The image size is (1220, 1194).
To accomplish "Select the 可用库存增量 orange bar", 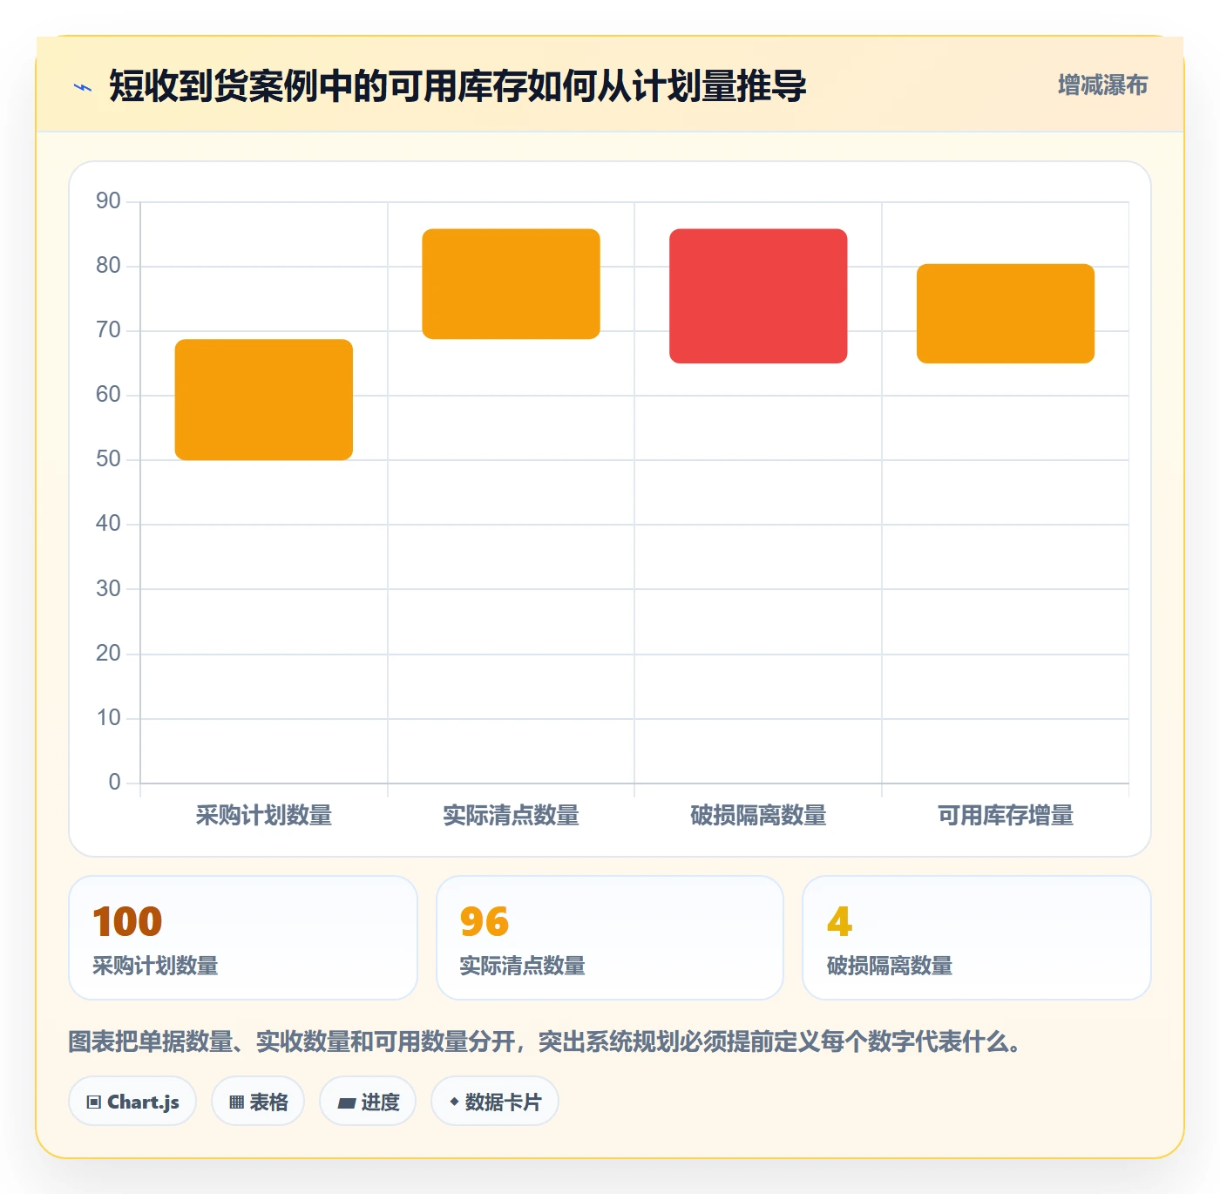I will point(1006,313).
